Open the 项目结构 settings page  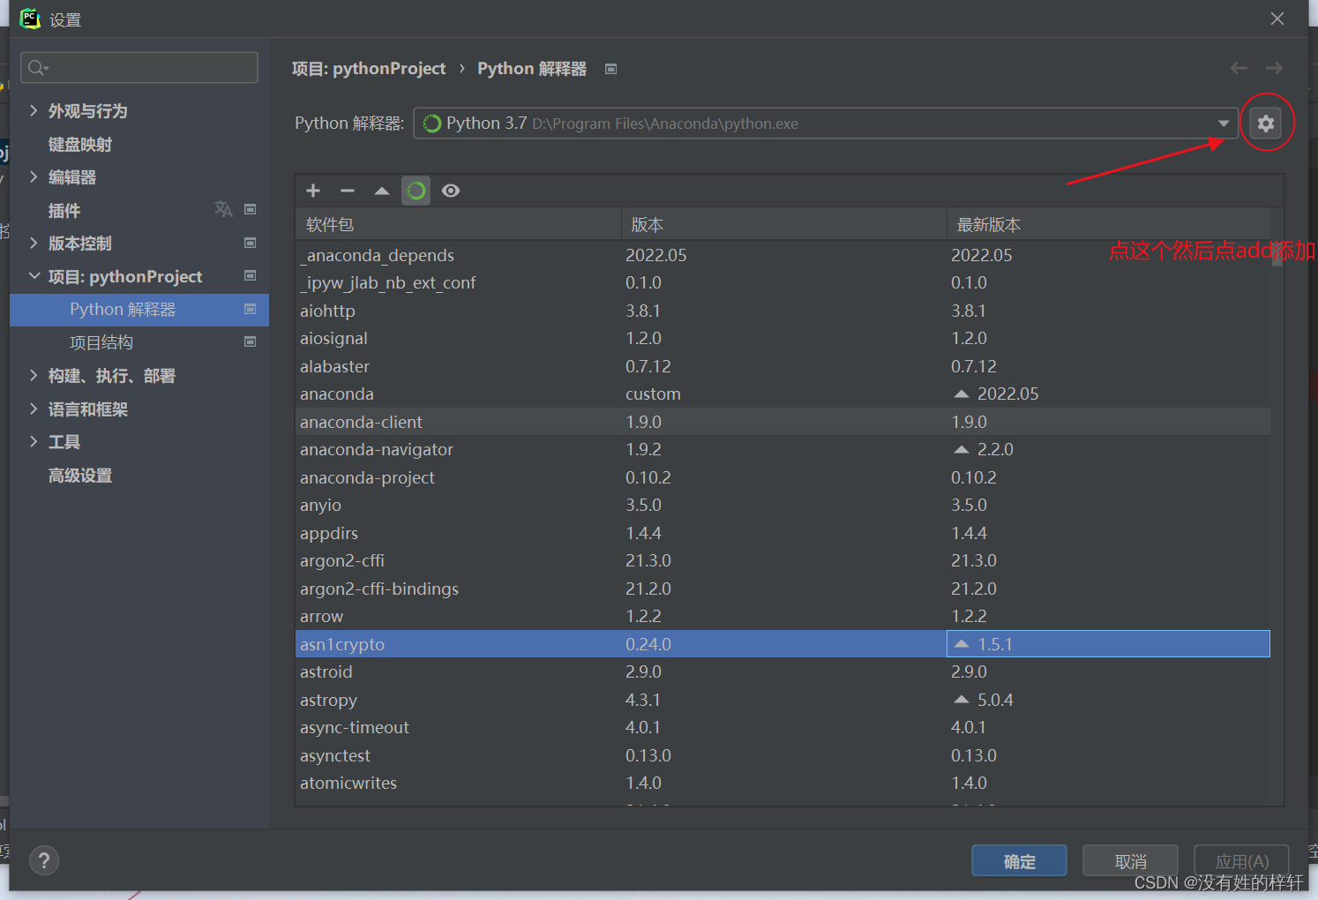pyautogui.click(x=101, y=342)
